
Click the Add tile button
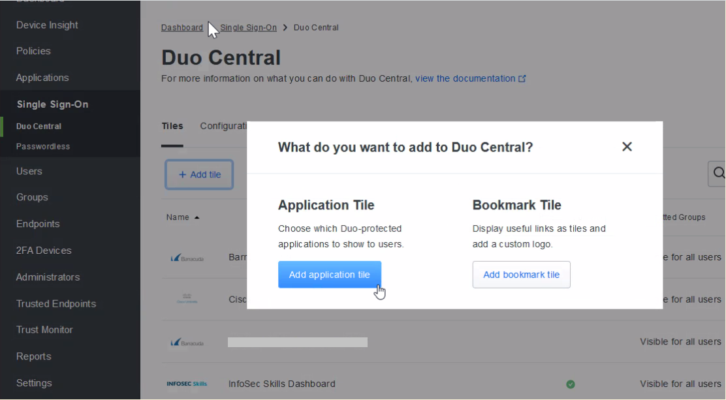click(199, 174)
